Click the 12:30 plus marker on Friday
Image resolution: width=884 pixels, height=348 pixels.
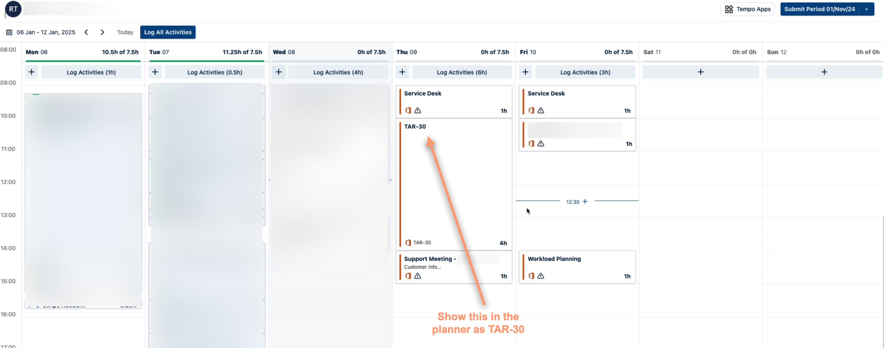pyautogui.click(x=585, y=201)
